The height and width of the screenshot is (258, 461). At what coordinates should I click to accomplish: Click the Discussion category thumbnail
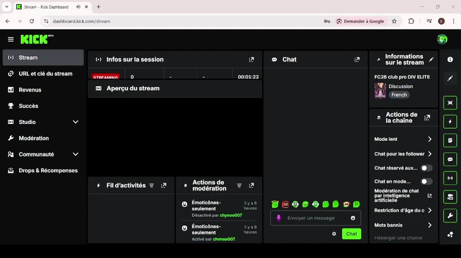[x=380, y=91]
